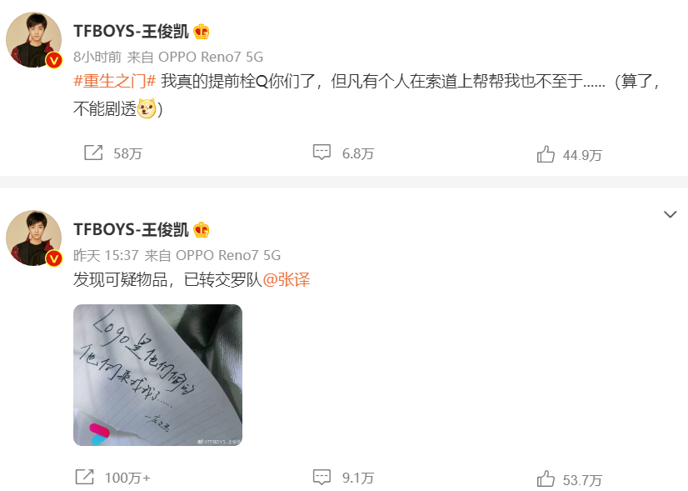Open the #重生之门# hashtag topic

[x=114, y=81]
